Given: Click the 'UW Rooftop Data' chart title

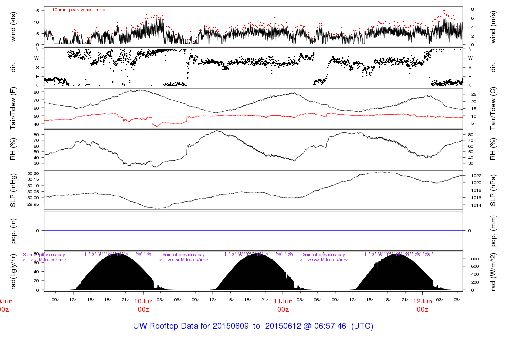Looking at the screenshot, I should (253, 326).
